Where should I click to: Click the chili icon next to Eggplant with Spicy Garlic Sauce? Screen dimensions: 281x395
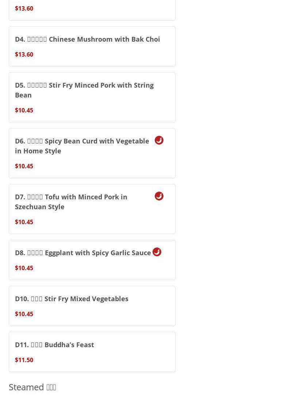157,252
